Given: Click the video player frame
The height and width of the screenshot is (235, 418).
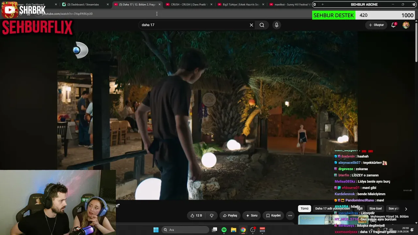Looking at the screenshot, I should pyautogui.click(x=207, y=115).
